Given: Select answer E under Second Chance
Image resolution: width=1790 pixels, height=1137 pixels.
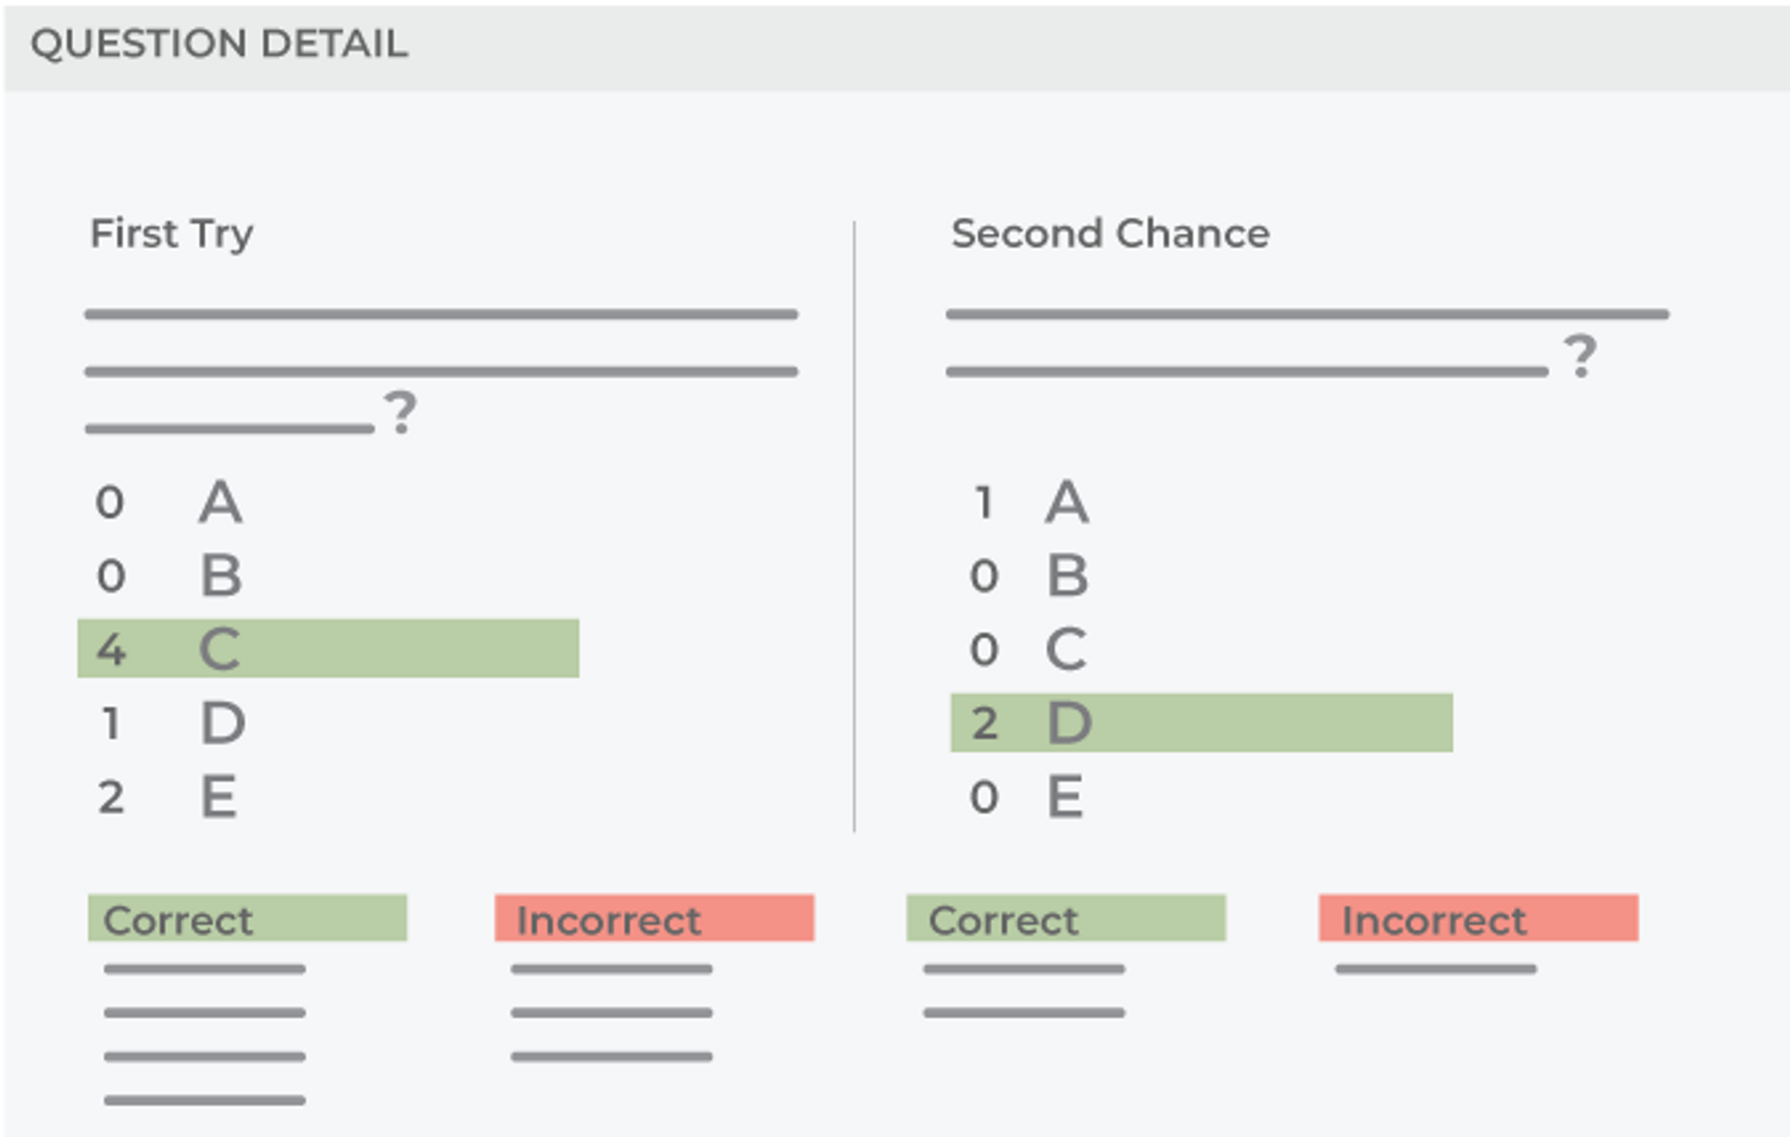Looking at the screenshot, I should pos(1065,797).
